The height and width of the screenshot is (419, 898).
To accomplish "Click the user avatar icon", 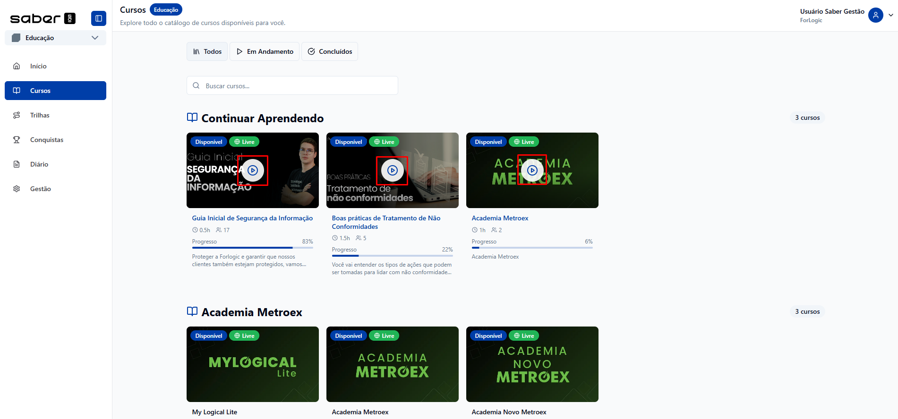I will 875,15.
